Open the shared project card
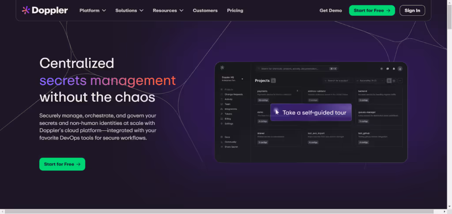This screenshot has height=214, width=452. (x=278, y=138)
